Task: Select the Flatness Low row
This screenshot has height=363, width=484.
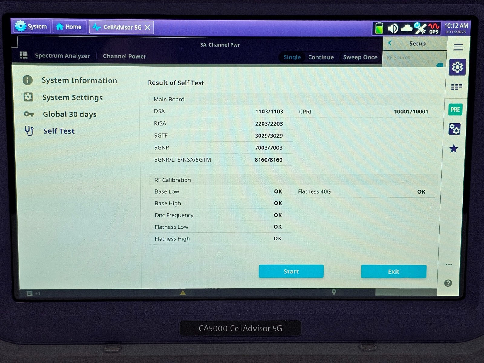Action: [x=221, y=227]
